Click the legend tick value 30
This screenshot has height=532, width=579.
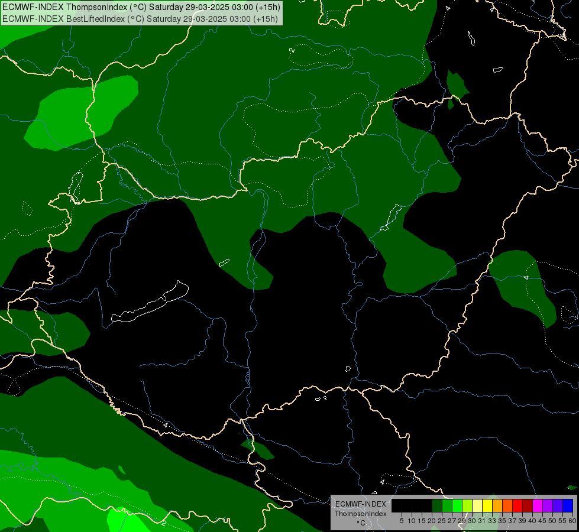click(473, 521)
